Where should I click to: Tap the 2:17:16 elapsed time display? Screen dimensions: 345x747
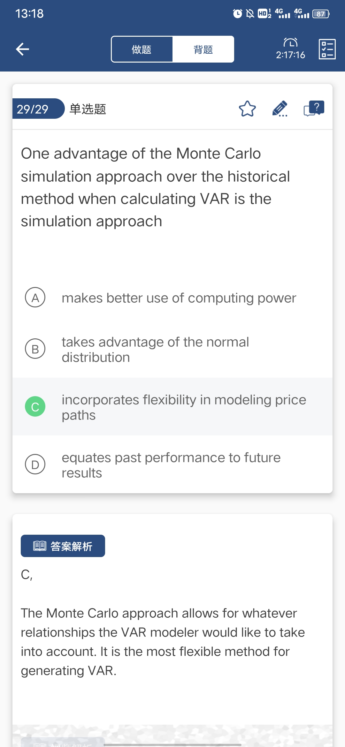click(290, 55)
